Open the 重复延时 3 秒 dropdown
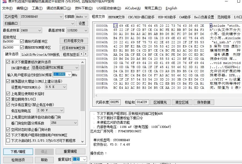The width and height of the screenshot is (242, 164). (x=85, y=159)
